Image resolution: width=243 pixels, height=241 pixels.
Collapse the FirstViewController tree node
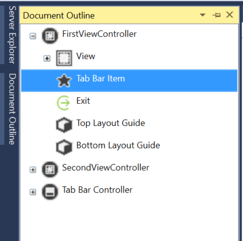pyautogui.click(x=33, y=36)
